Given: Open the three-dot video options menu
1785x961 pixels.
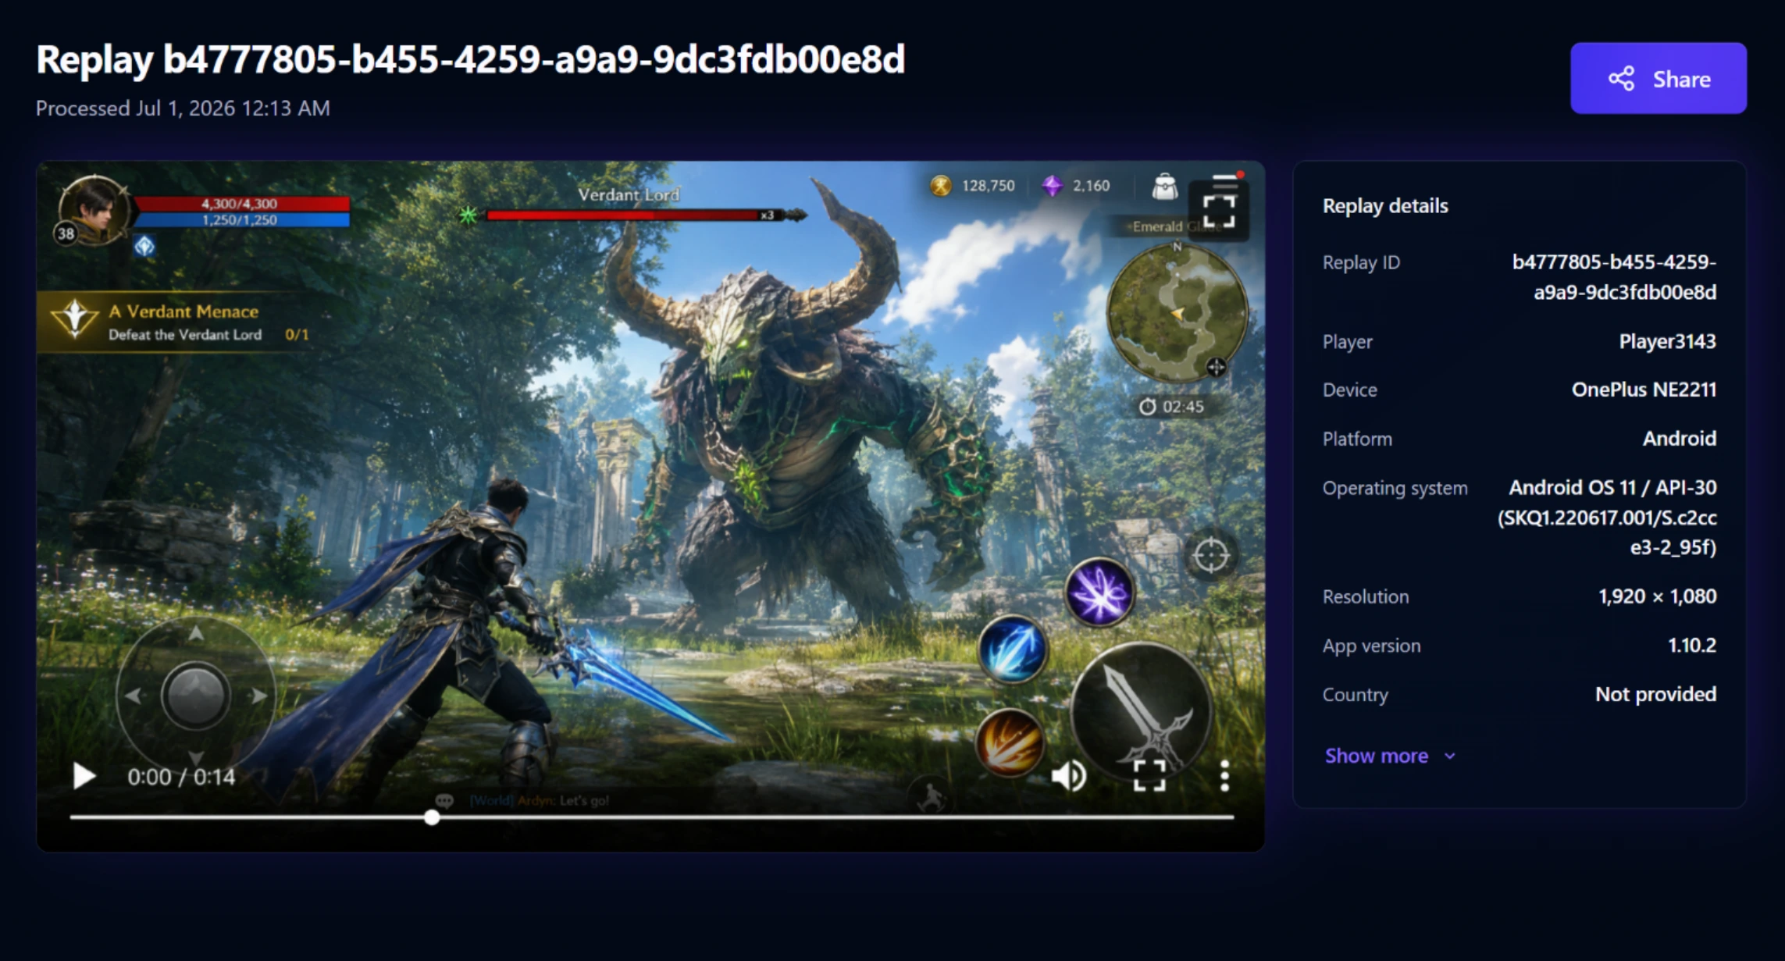Looking at the screenshot, I should [x=1224, y=776].
